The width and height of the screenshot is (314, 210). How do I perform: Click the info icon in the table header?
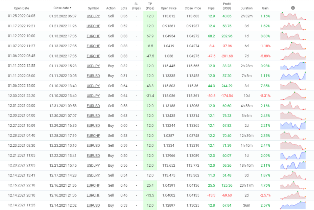293,8
